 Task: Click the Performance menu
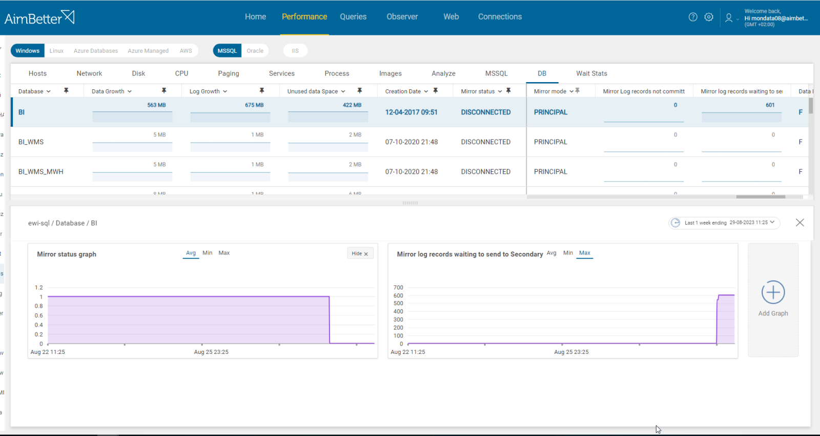(x=304, y=17)
